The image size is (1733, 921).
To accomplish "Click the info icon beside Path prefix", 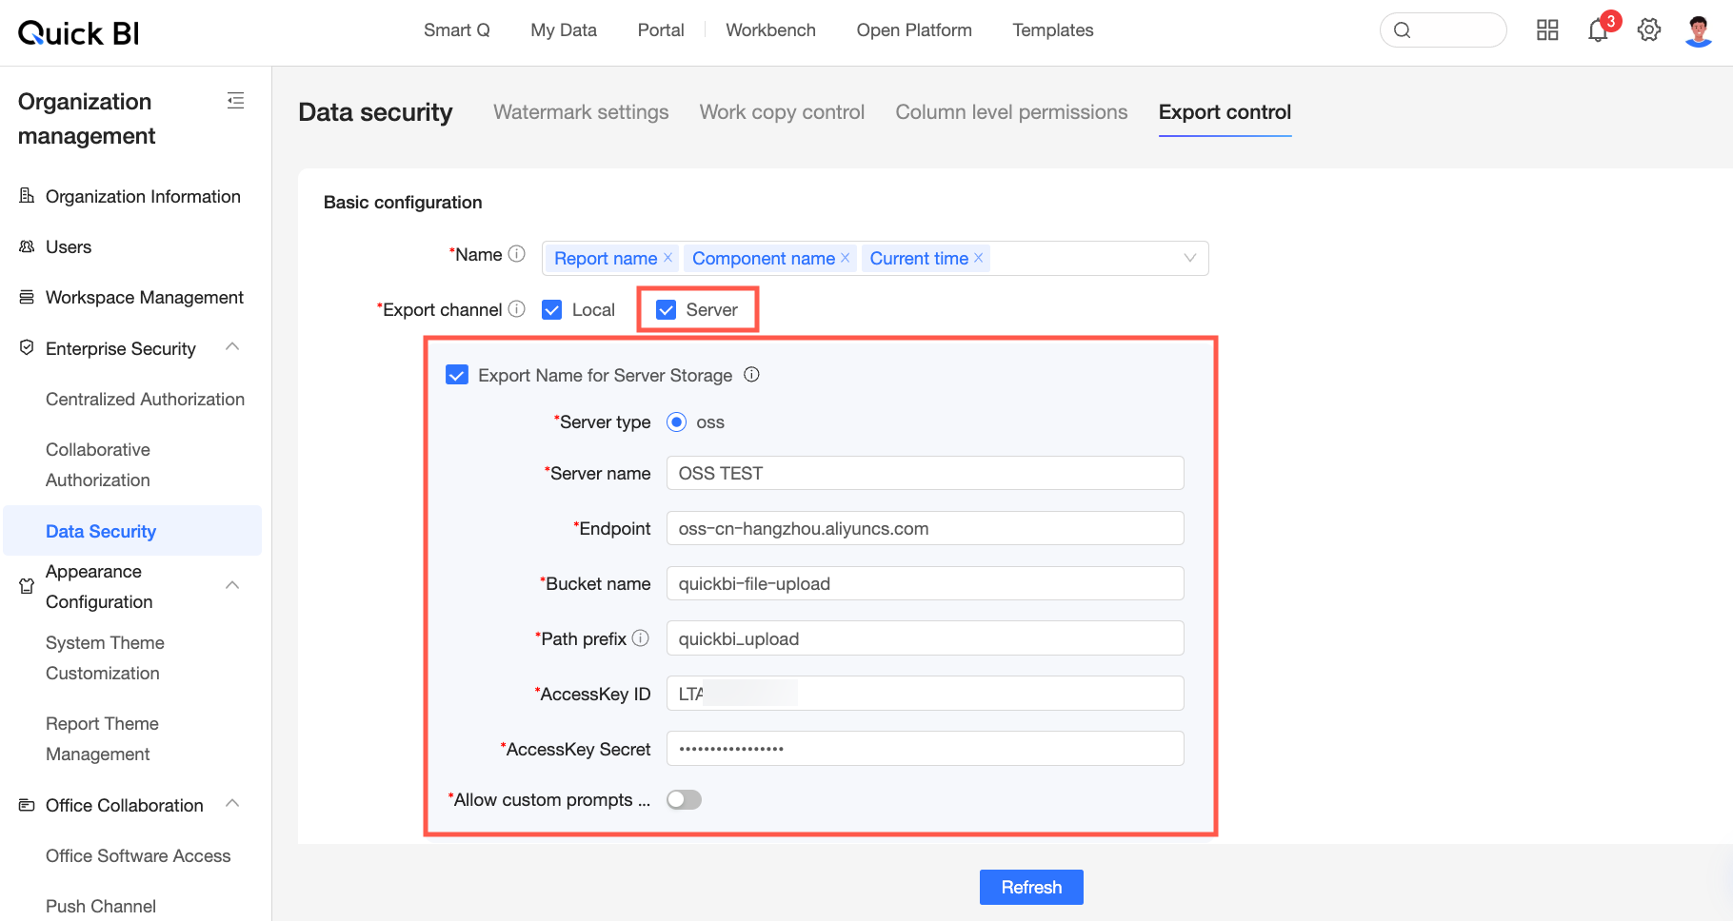I will pyautogui.click(x=641, y=638).
